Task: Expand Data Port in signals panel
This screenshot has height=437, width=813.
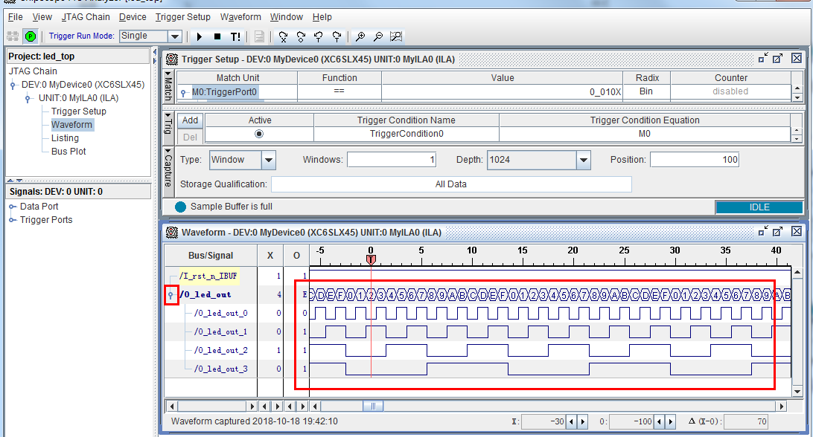Action: pos(13,207)
